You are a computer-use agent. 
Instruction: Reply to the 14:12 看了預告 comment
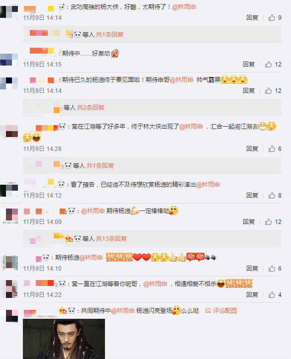pyautogui.click(x=252, y=195)
